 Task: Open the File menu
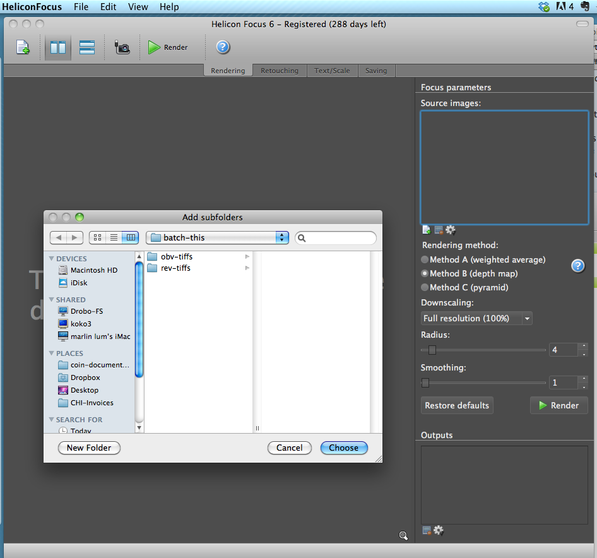[x=81, y=7]
